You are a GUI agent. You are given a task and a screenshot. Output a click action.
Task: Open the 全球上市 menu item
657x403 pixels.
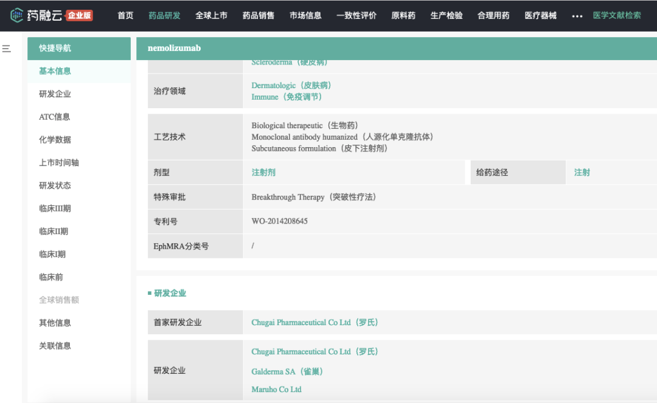(211, 15)
